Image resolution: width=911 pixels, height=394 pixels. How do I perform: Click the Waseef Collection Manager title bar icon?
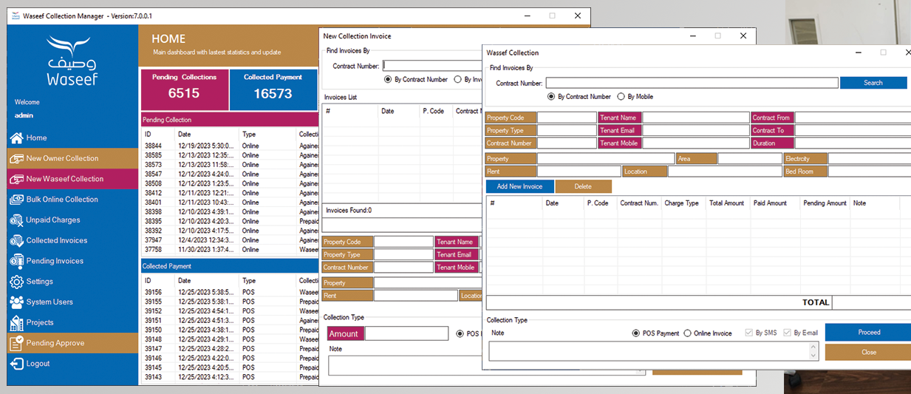pos(16,16)
